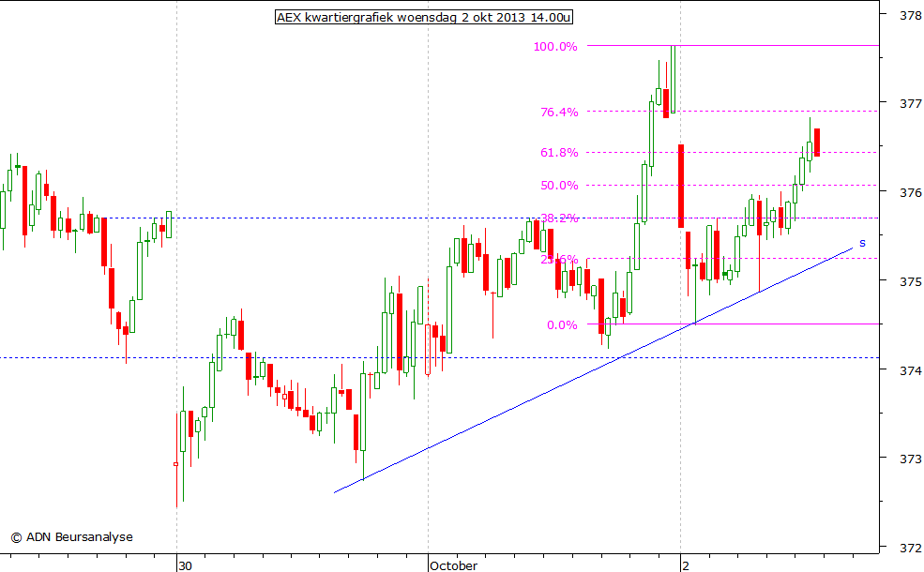Click the blue 's' trendline label
924x572 pixels.
(862, 243)
